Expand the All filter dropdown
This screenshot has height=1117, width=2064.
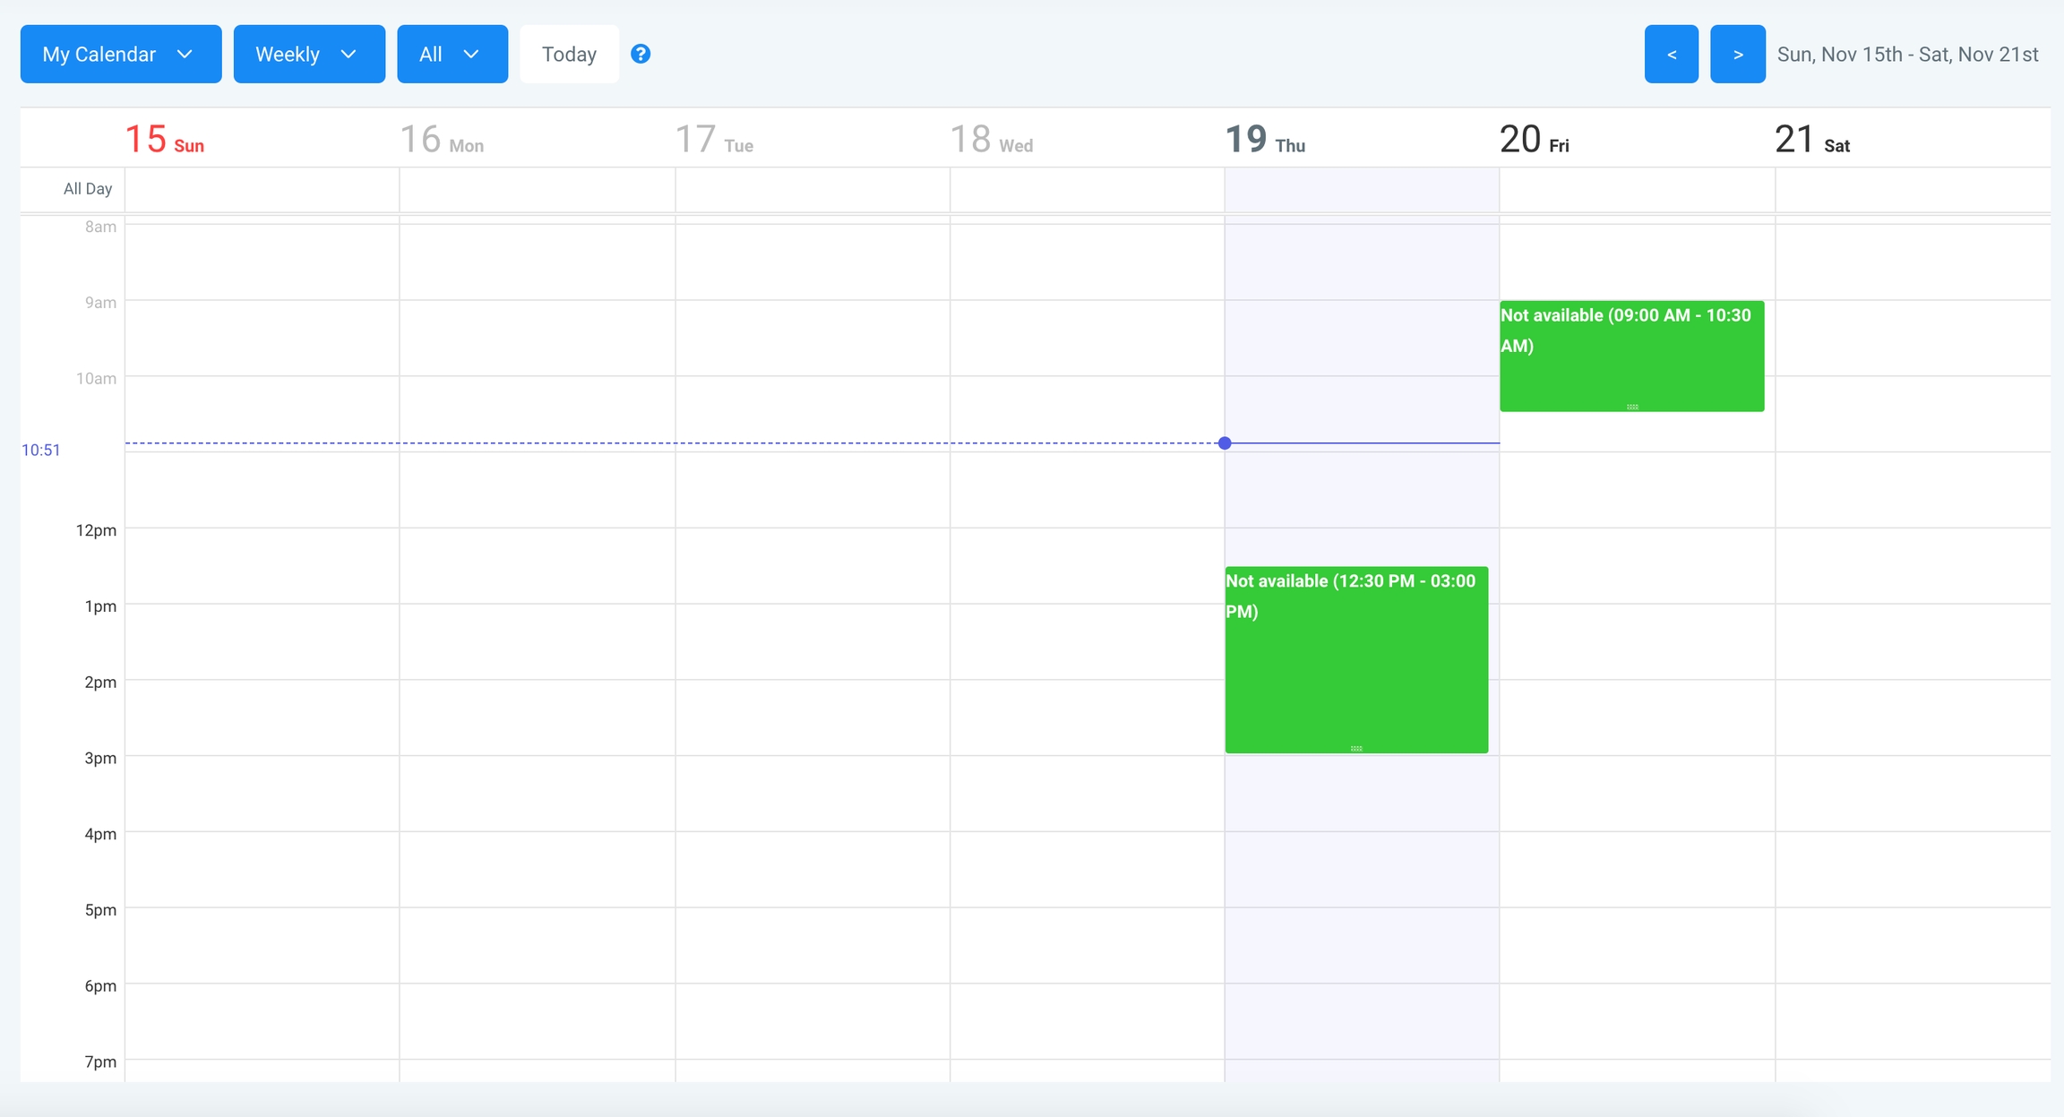coord(451,54)
